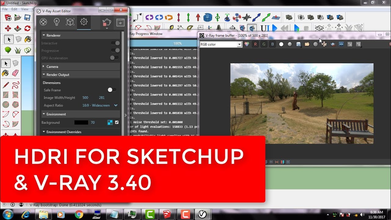Click rendered park image in frame buffer
Image resolution: width=391 pixels, height=220 pixels.
(302, 104)
